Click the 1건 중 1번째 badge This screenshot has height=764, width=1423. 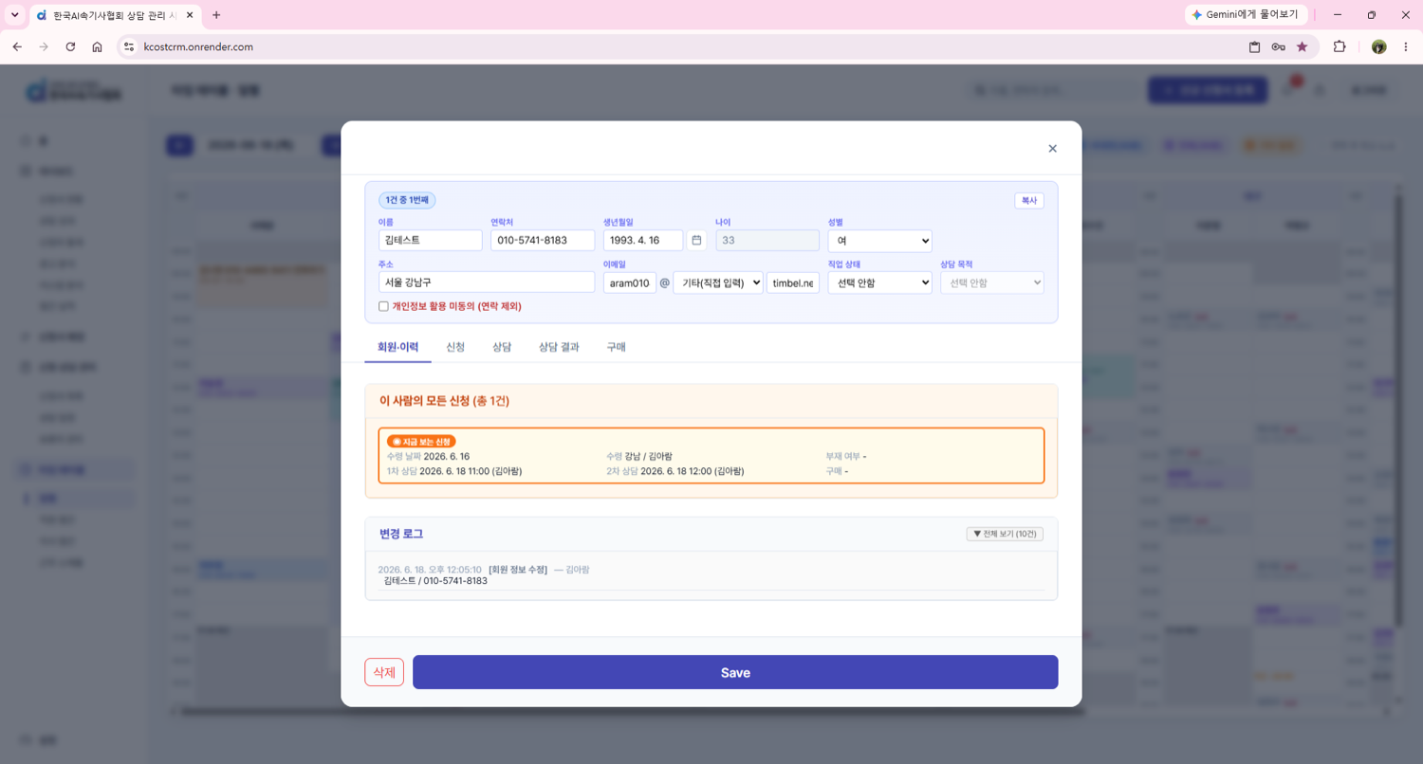click(407, 200)
